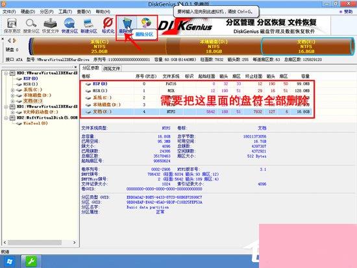Select the 本地磁盘(D:) 18.0GB partition bar
This screenshot has height=268, width=357.
pyautogui.click(x=214, y=47)
